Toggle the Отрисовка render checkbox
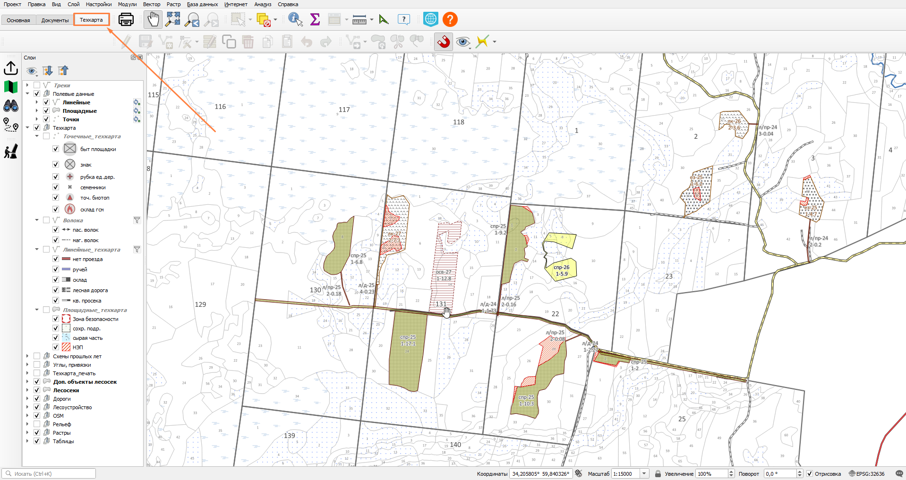 [810, 474]
